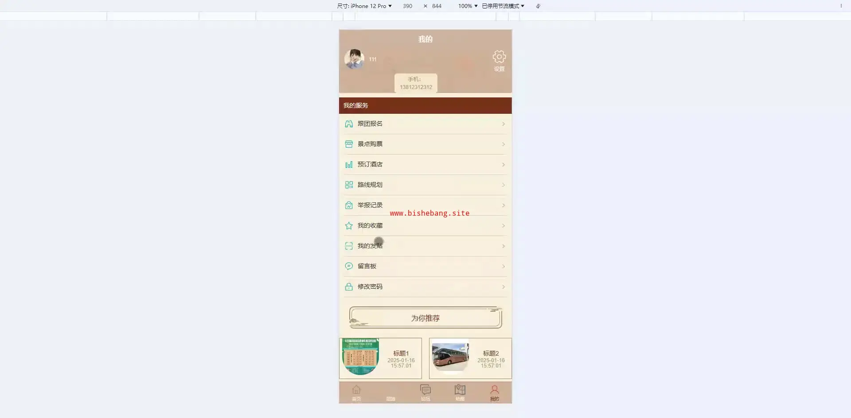This screenshot has width=851, height=418.
Task: Click the 为你推荐 banner button
Action: coord(425,318)
